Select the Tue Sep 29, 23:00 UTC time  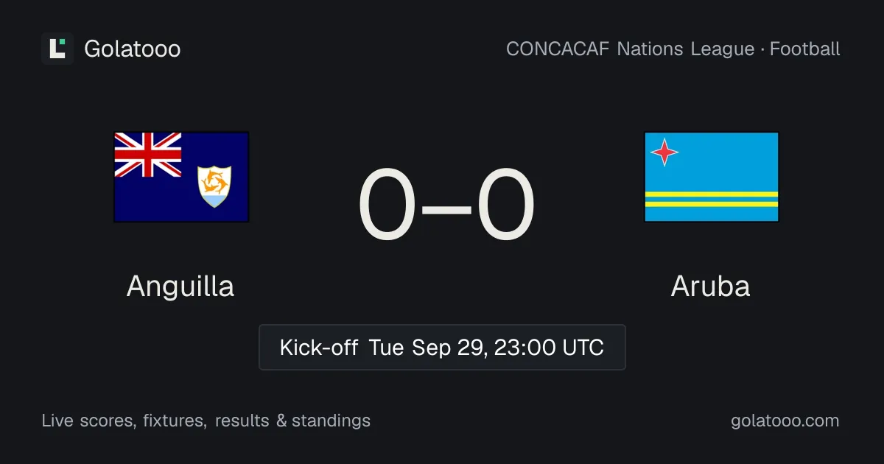pyautogui.click(x=486, y=348)
